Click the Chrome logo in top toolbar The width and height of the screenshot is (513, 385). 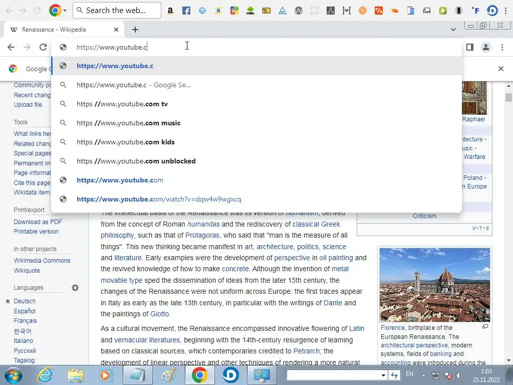click(x=55, y=11)
